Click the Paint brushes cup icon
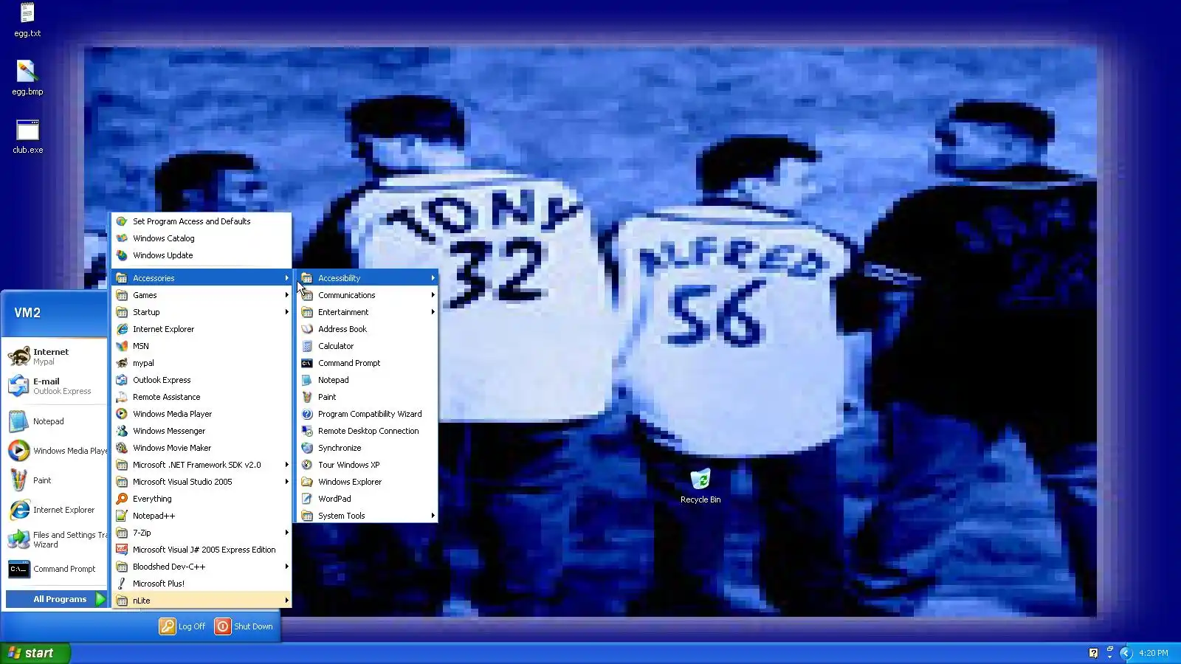This screenshot has width=1181, height=664. click(x=18, y=480)
